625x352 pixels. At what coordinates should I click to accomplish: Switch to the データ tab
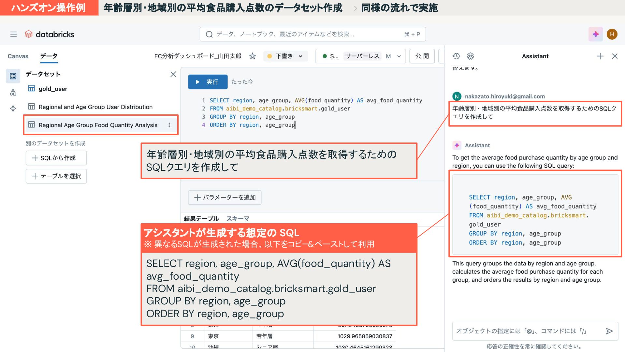49,56
